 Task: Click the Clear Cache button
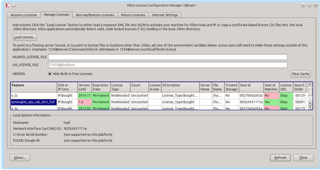coord(300,74)
